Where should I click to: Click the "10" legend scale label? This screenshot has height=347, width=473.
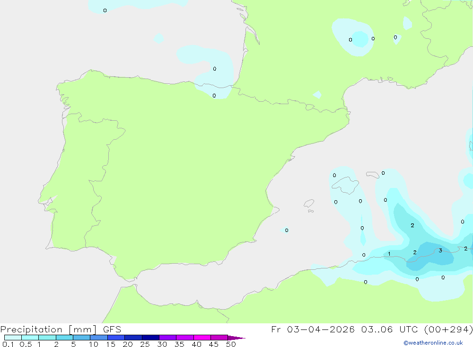(x=94, y=344)
